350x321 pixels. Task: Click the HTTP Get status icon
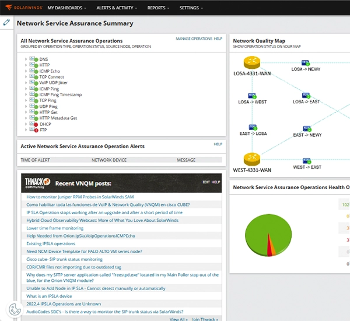[34, 112]
